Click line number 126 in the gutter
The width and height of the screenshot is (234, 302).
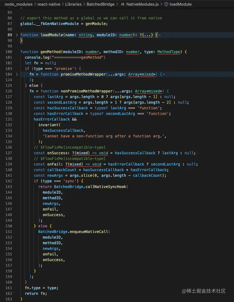tap(9, 91)
